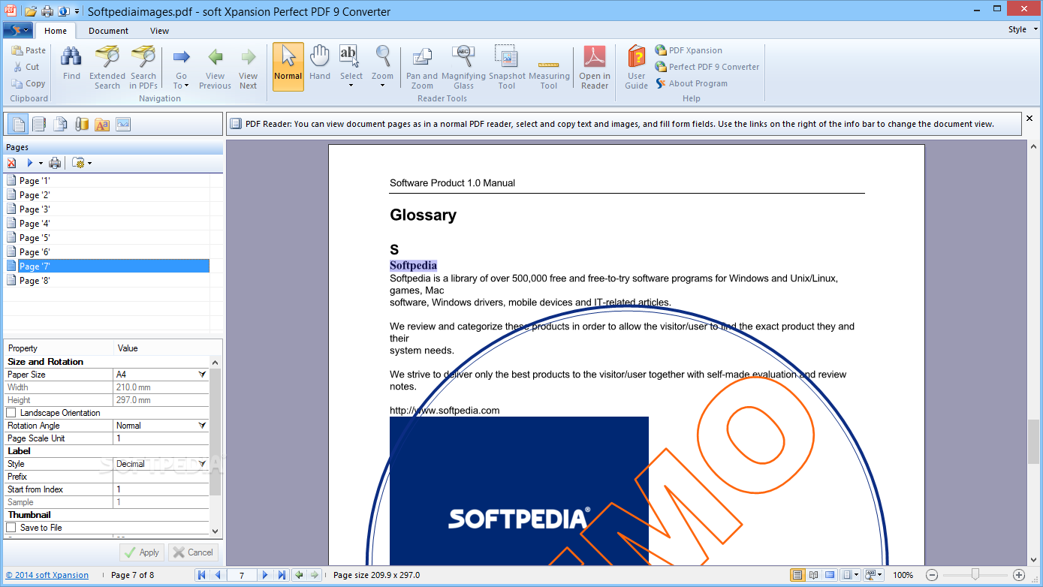Activate the Magnifying Glass tool
Viewport: 1043px width, 587px height.
click(463, 68)
